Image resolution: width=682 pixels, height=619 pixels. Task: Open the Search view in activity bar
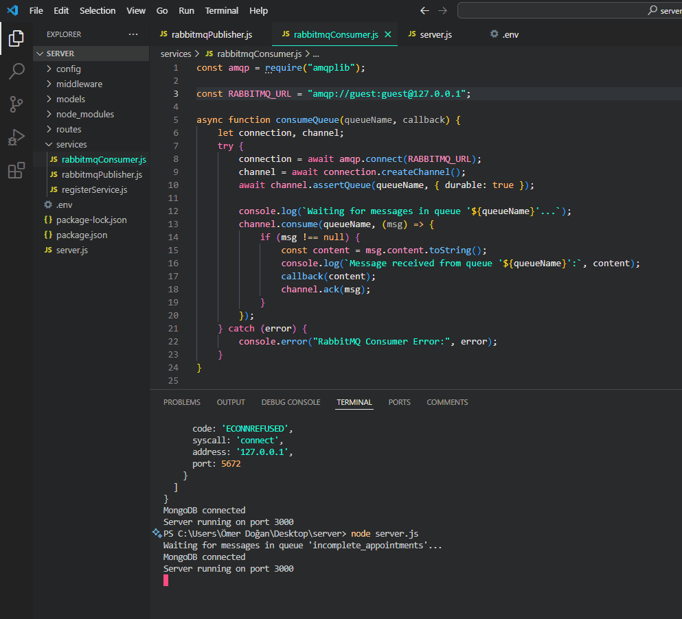[x=16, y=71]
